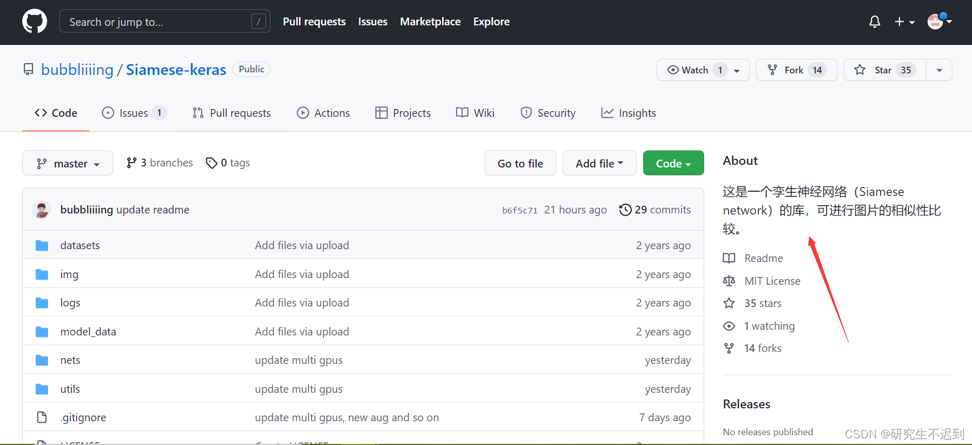Screen dimensions: 972x445
Task: Focus the Search or jump to field
Action: 164,21
